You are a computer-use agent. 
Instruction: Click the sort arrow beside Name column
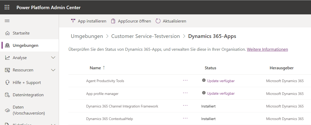coord(104,68)
